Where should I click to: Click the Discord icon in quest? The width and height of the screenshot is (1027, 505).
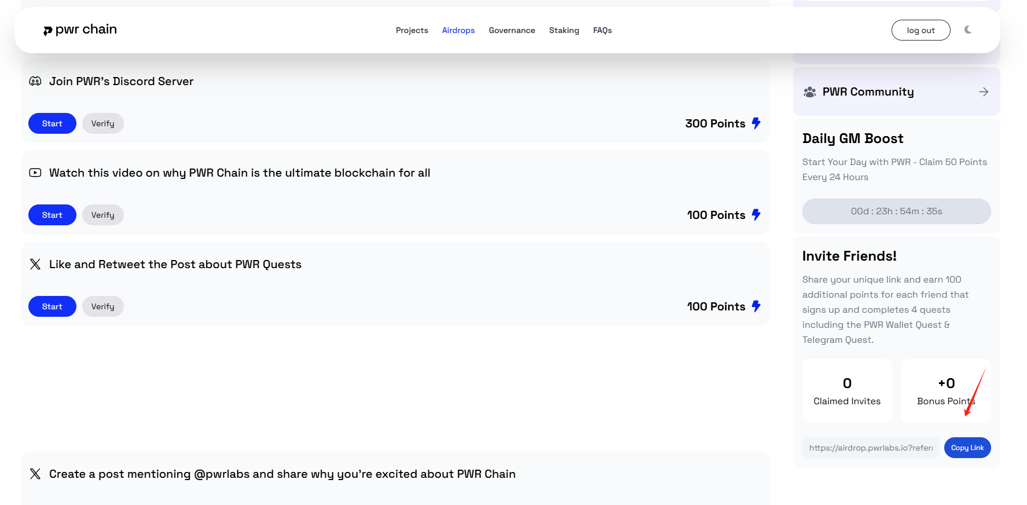point(35,81)
